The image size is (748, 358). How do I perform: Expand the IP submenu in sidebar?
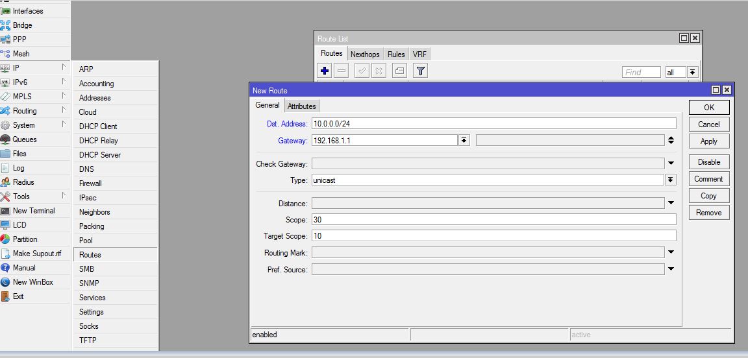(x=35, y=67)
